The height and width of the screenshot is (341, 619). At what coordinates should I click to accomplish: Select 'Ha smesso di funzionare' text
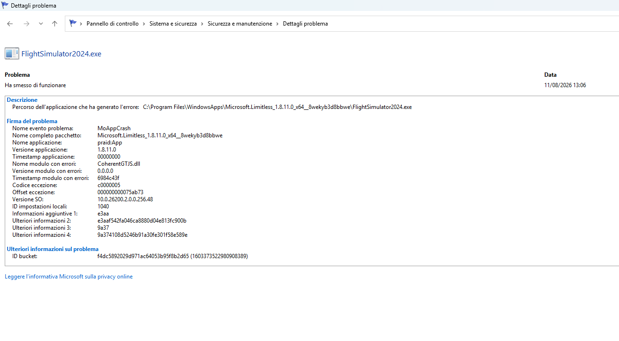(35, 85)
